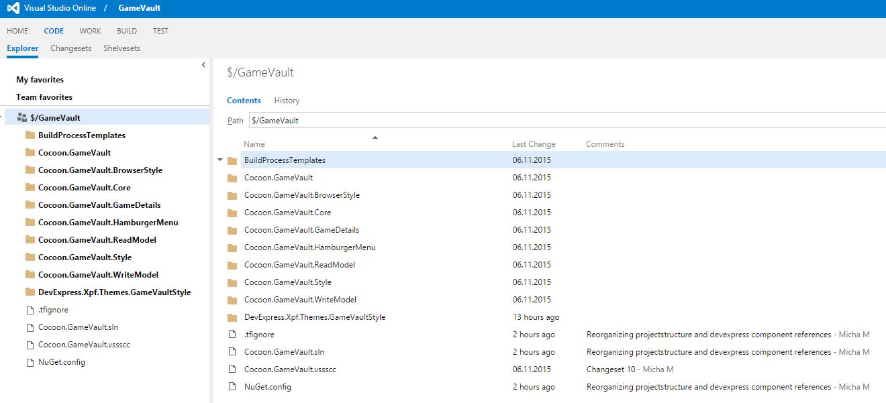Click NuGet.config file icon in contents list

tap(232, 387)
